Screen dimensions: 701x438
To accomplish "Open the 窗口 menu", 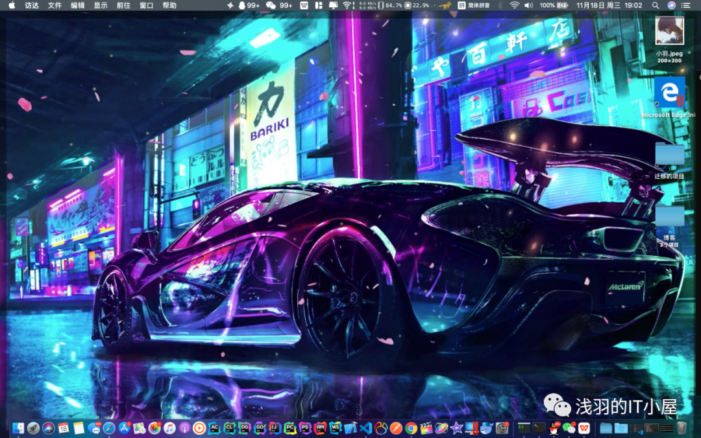I will [x=147, y=5].
